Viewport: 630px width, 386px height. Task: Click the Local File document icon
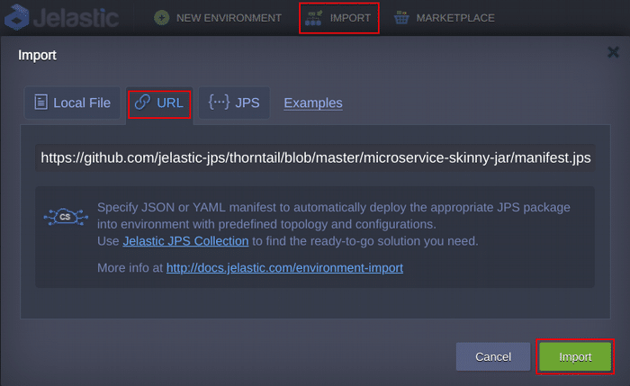pos(40,102)
